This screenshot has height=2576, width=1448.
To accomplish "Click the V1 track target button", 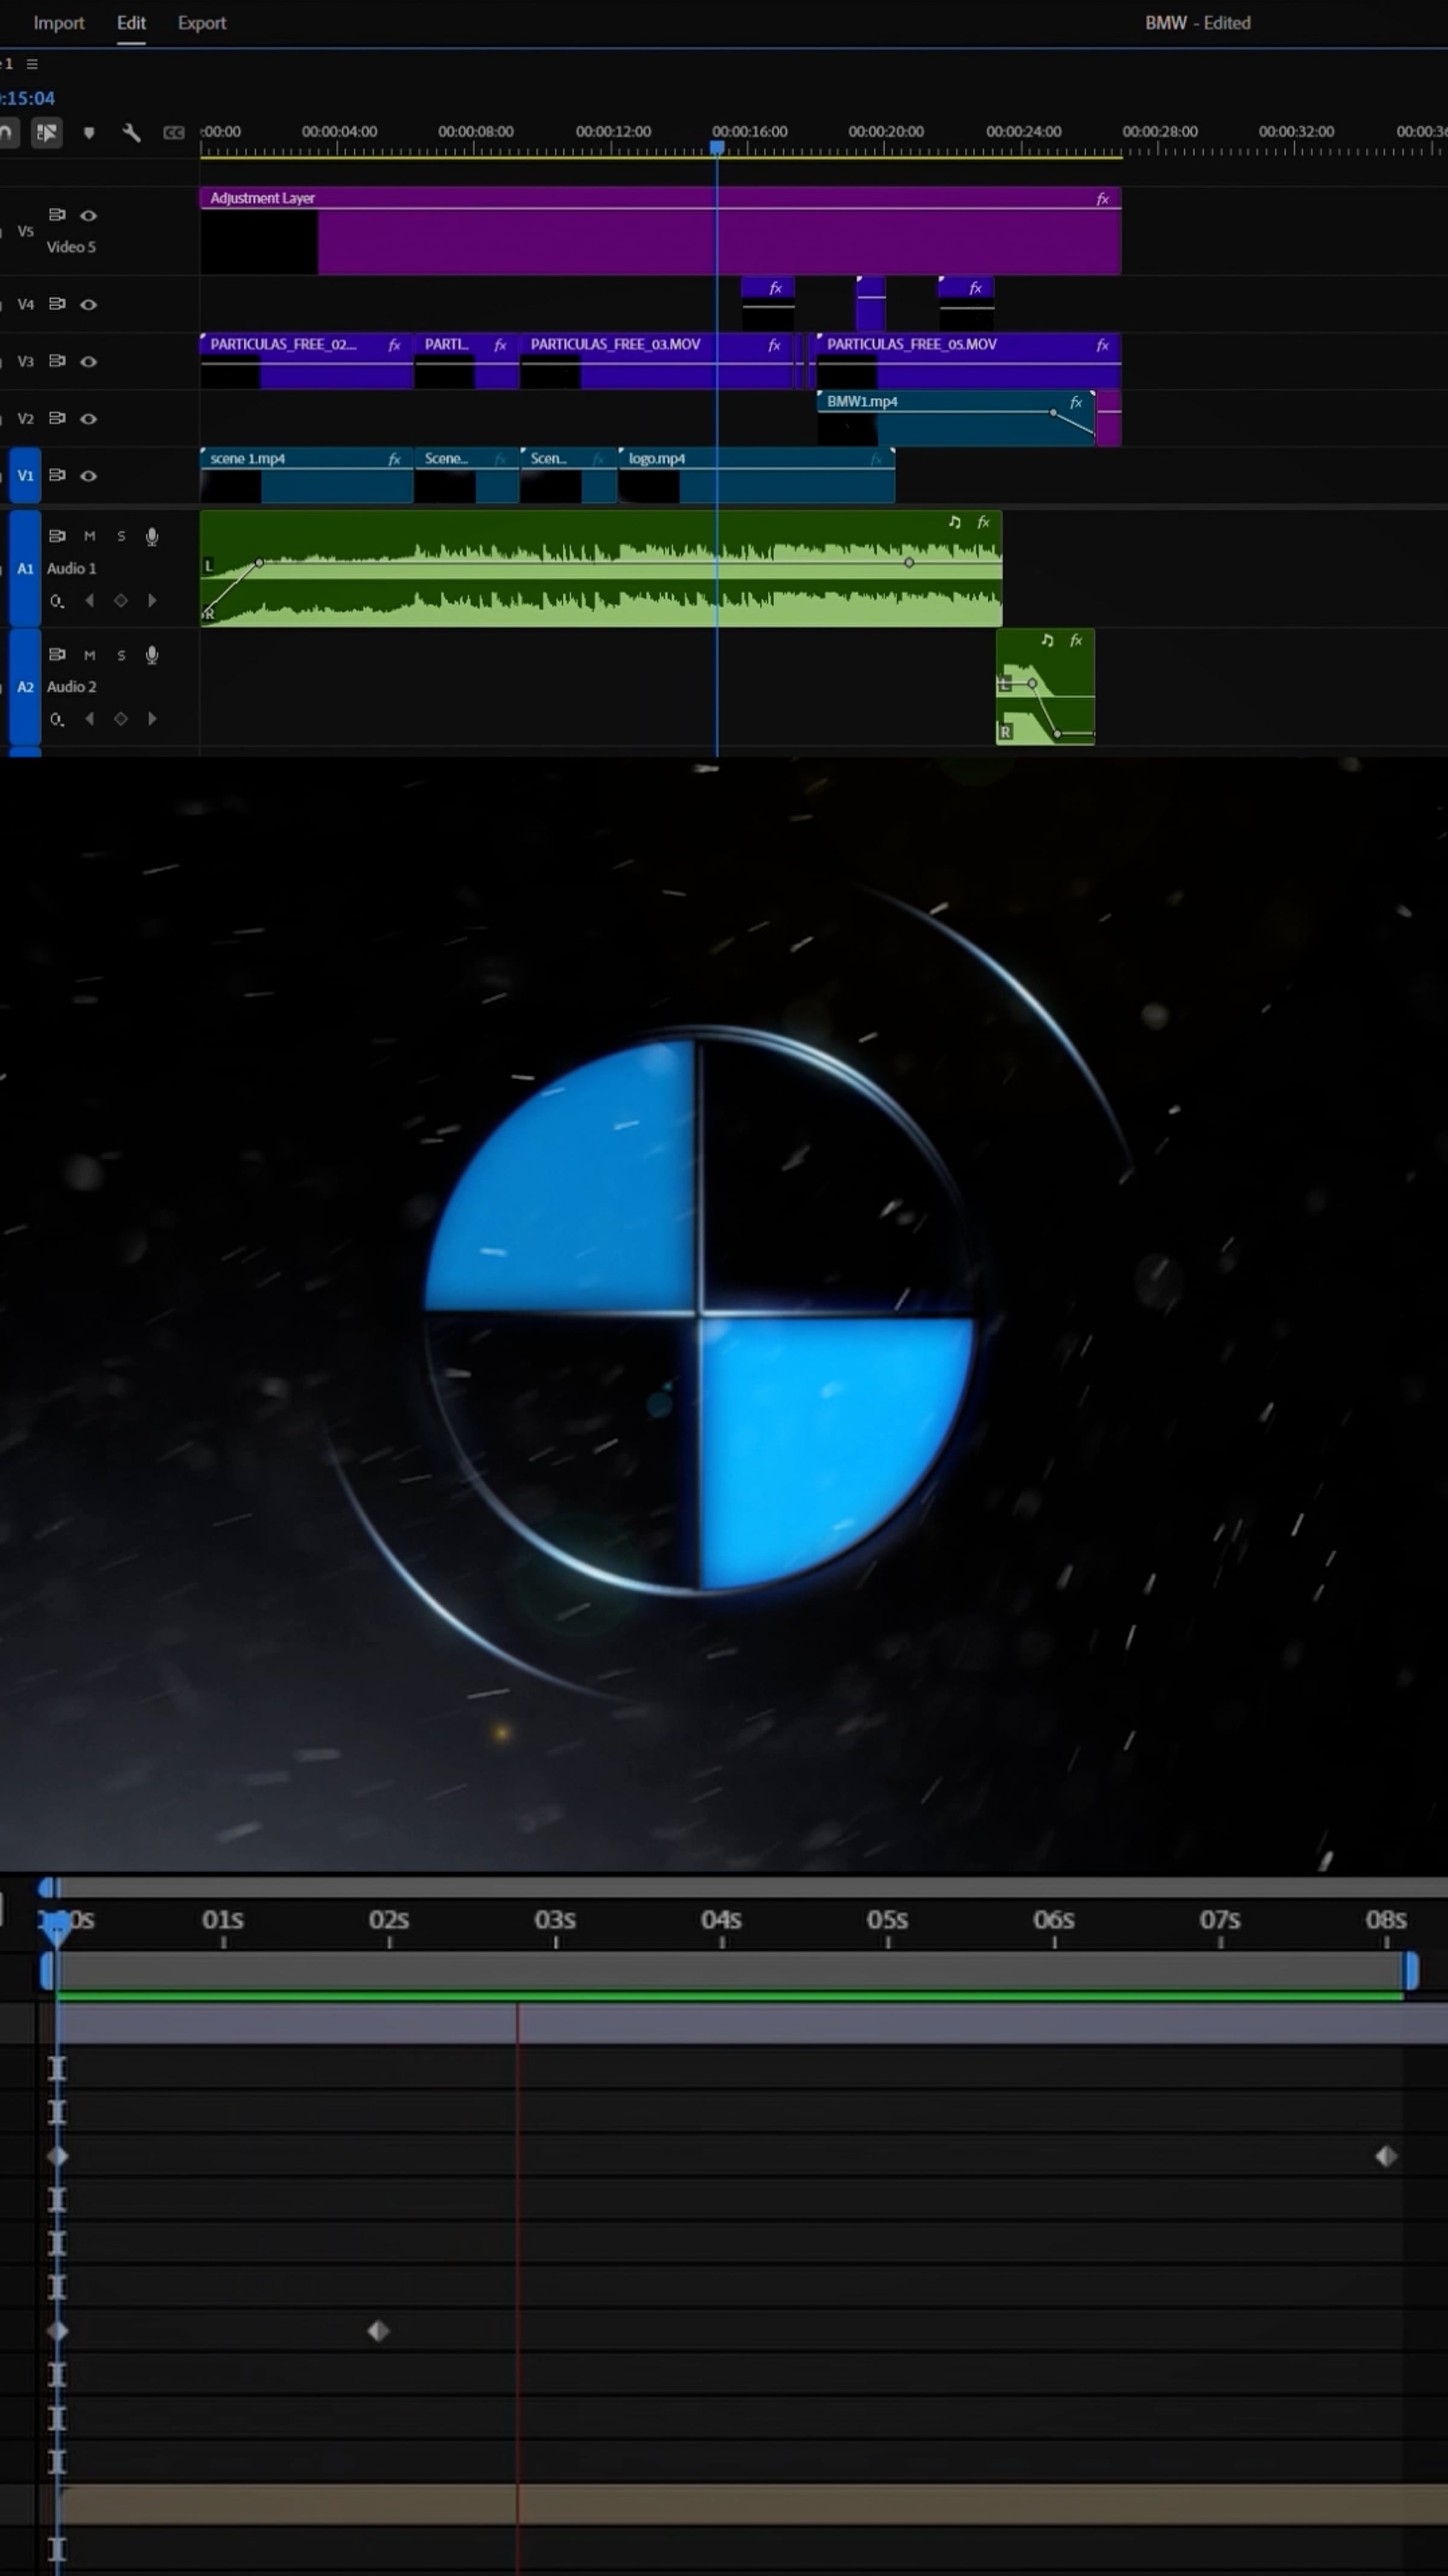I will (x=25, y=476).
